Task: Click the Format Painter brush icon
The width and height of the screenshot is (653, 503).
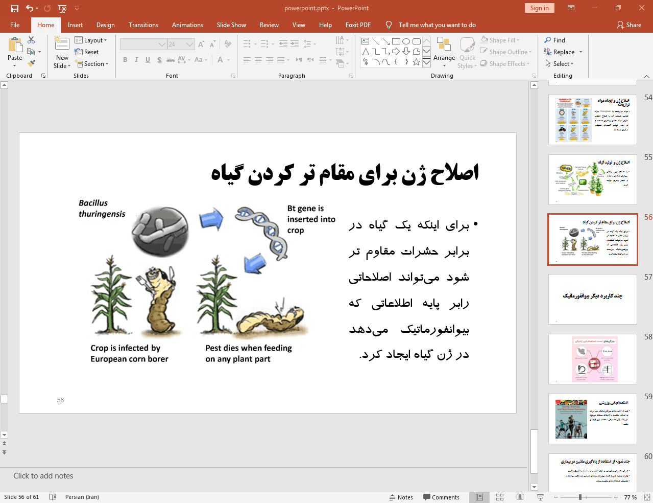Action: (x=32, y=63)
